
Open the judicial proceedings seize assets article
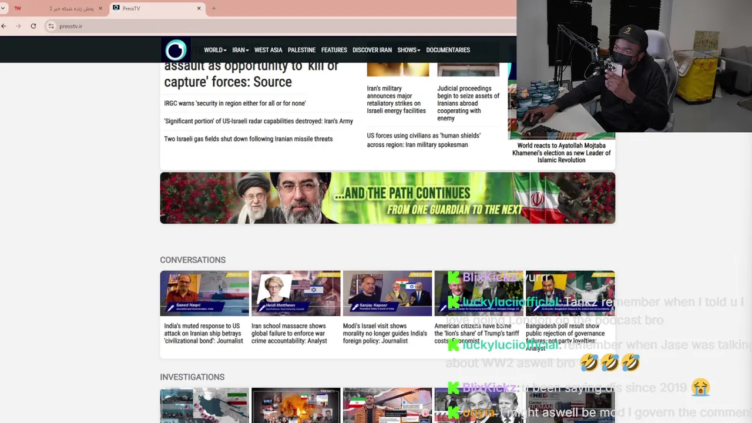tap(468, 103)
